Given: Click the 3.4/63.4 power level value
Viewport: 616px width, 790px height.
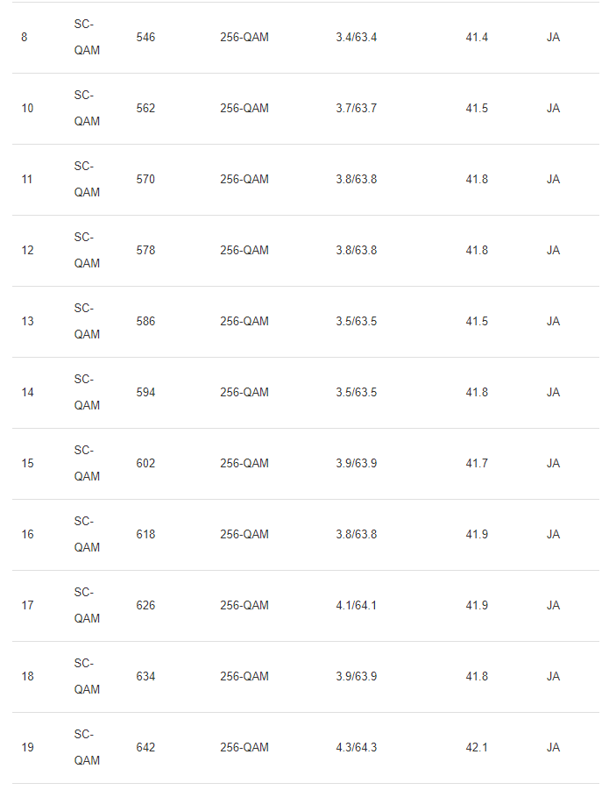Looking at the screenshot, I should coord(356,38).
